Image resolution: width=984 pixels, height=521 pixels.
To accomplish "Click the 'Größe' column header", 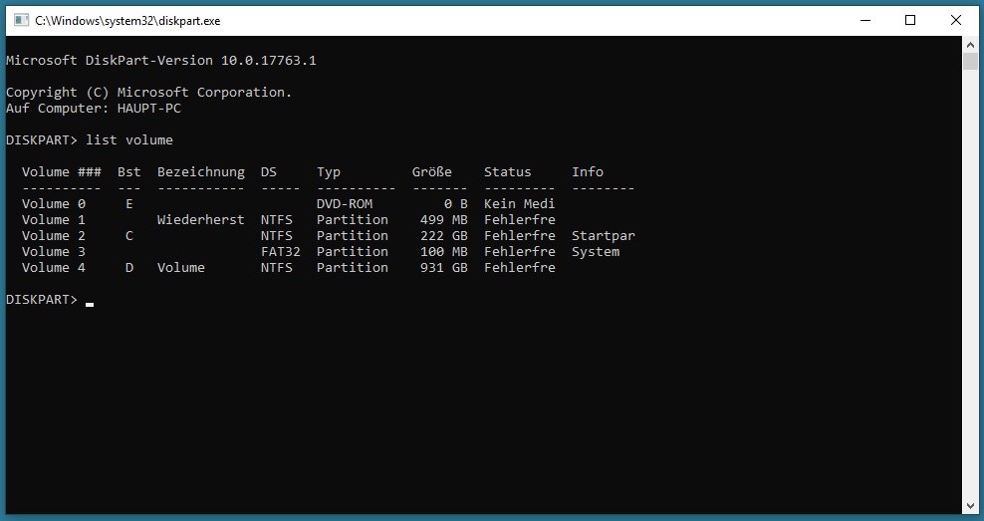I will 432,172.
